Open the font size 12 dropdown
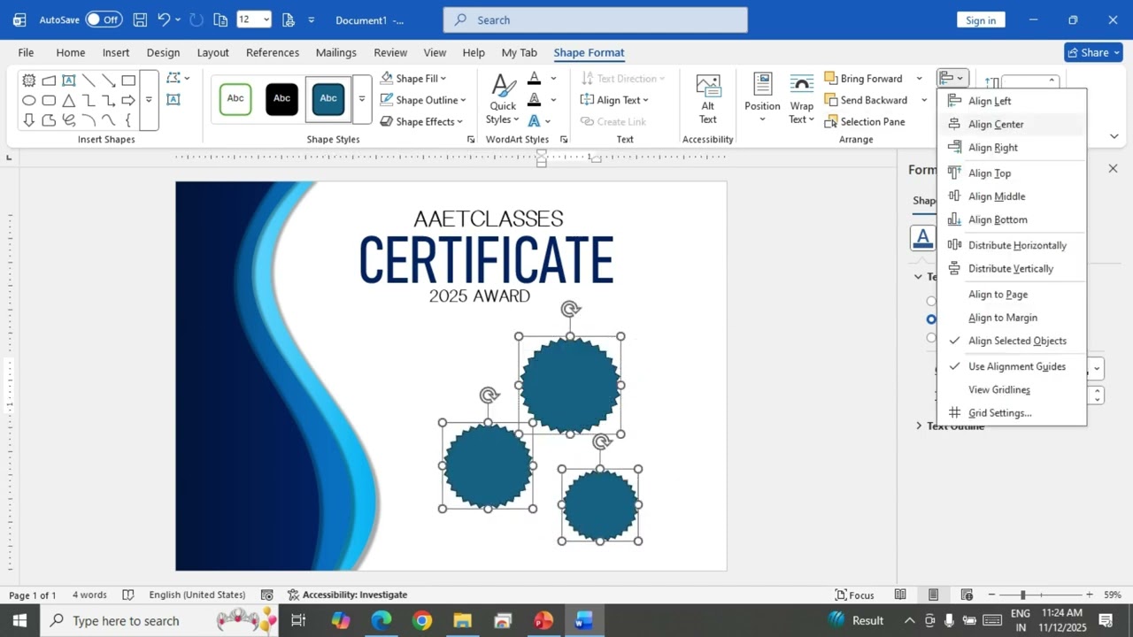The image size is (1133, 637). pos(266,19)
